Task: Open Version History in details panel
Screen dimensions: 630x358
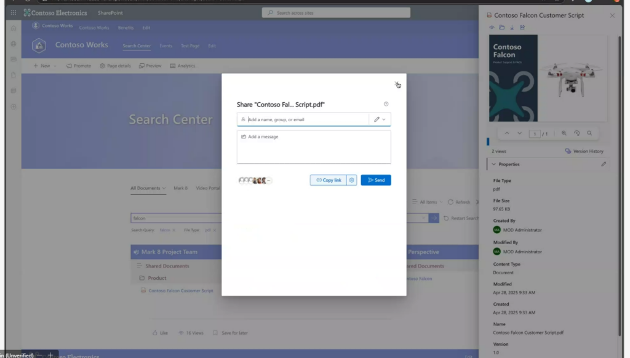Action: point(584,151)
